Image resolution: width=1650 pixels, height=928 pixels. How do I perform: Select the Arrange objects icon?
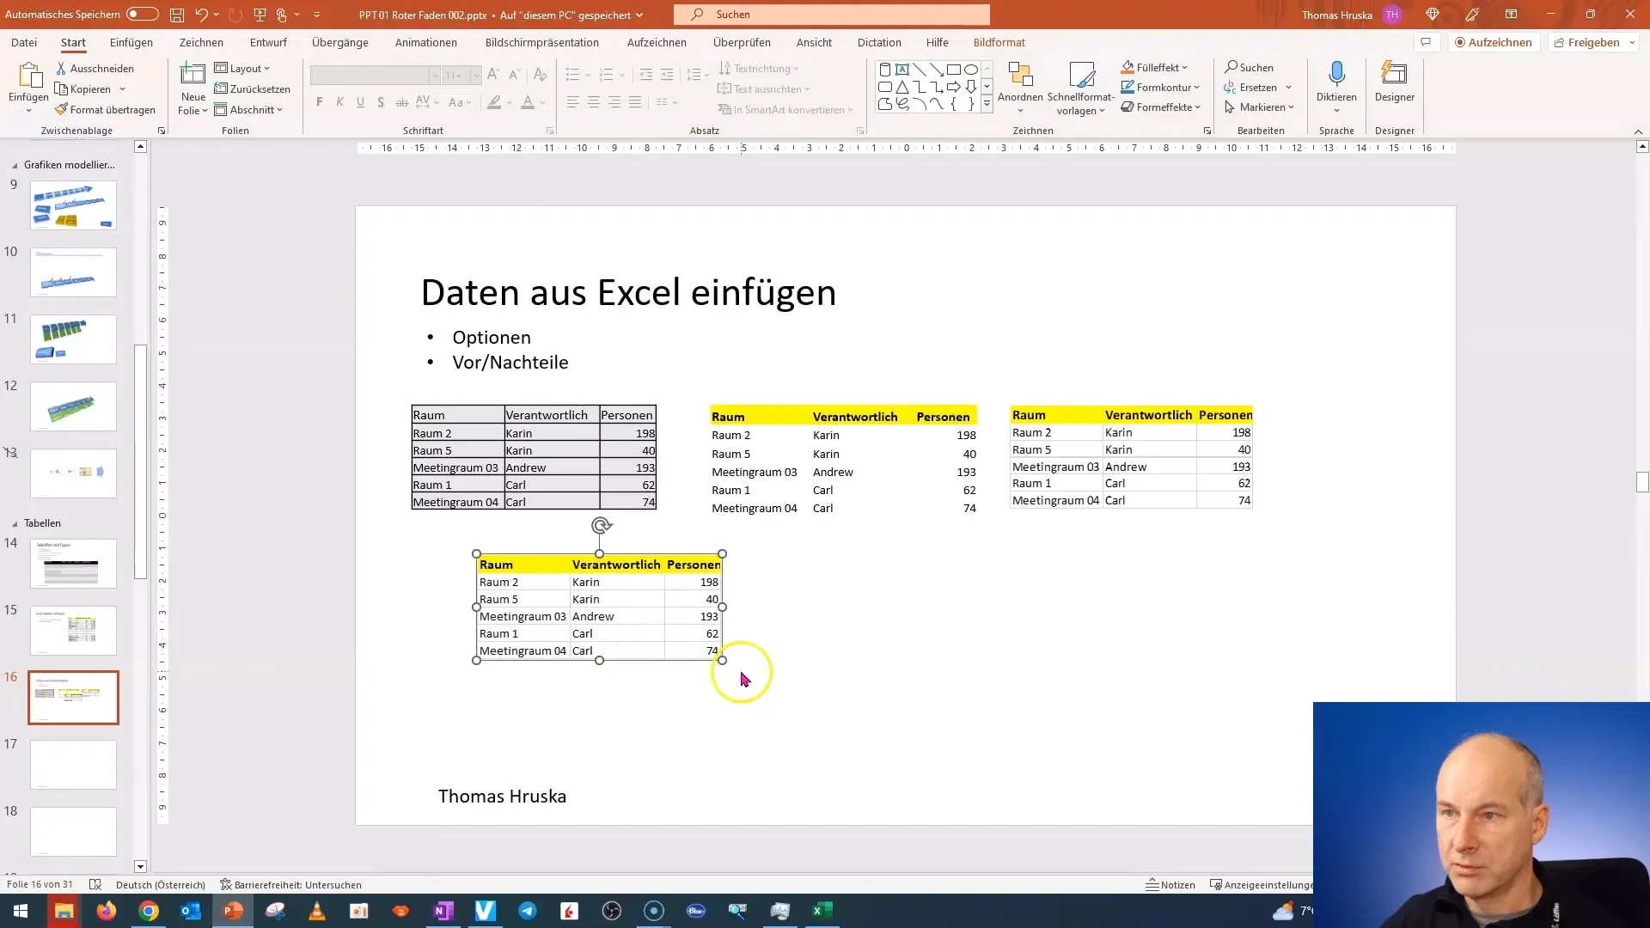click(1018, 89)
